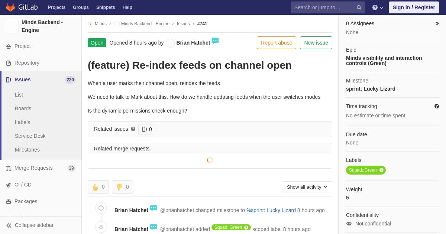Open the Projects menu in top bar
446x234 pixels.
coord(56,7)
